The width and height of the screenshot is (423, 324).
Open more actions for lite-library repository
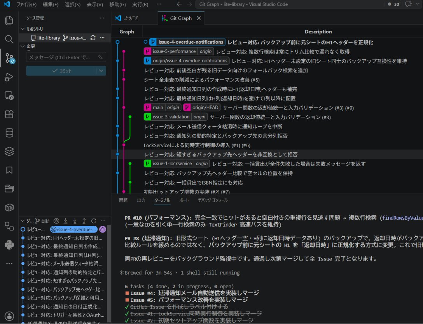pos(102,38)
